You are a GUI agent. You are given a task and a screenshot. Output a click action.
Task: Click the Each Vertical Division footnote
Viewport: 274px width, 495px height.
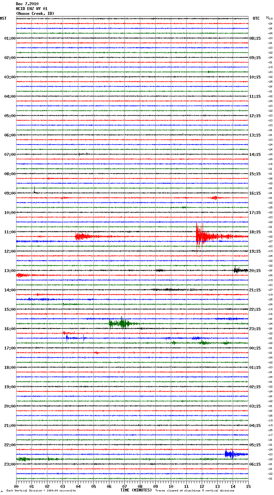tap(41, 490)
